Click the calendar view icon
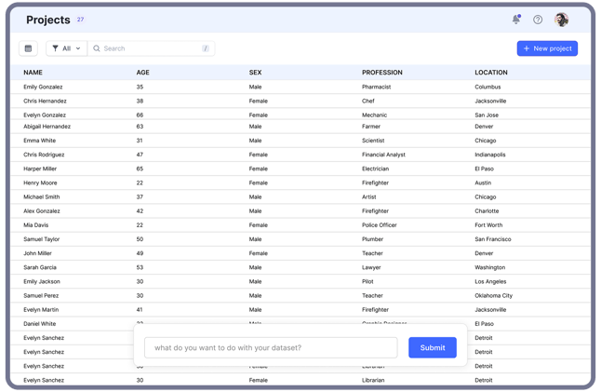601x392 pixels. [x=28, y=48]
